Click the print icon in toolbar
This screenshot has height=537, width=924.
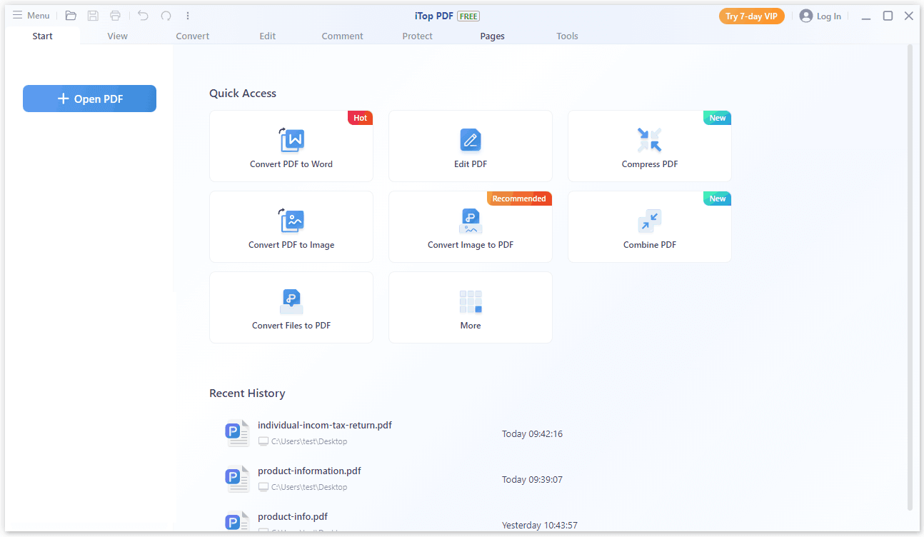[115, 16]
